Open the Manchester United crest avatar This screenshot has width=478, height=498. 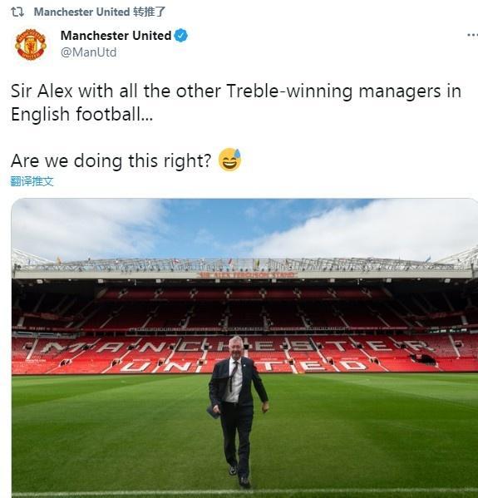pos(31,44)
